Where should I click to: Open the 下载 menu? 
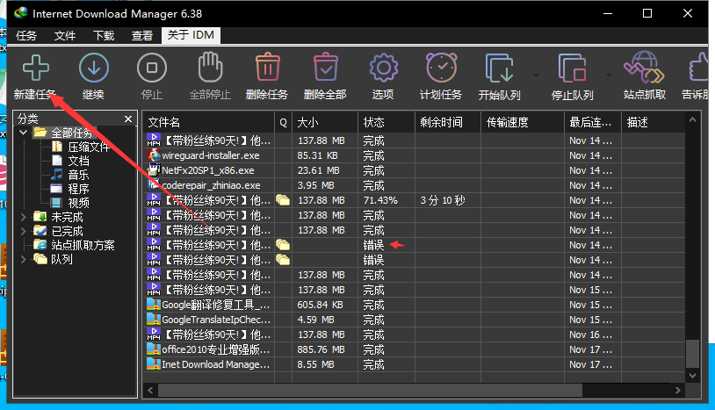click(104, 36)
